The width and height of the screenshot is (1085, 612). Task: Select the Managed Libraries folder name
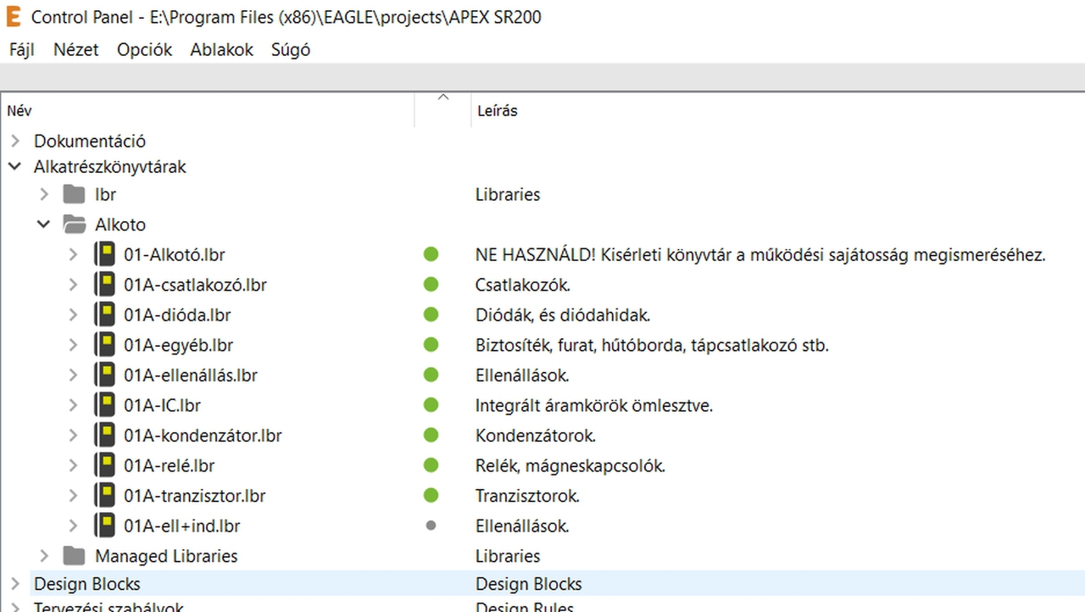pos(166,556)
